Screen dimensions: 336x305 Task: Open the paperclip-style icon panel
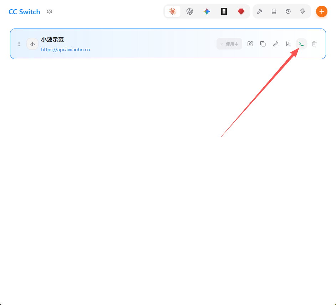pos(302,11)
